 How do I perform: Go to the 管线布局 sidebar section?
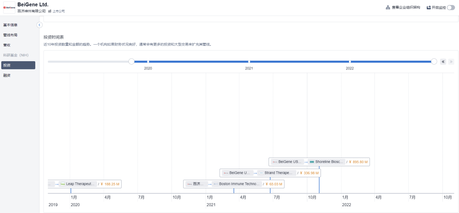coord(11,35)
